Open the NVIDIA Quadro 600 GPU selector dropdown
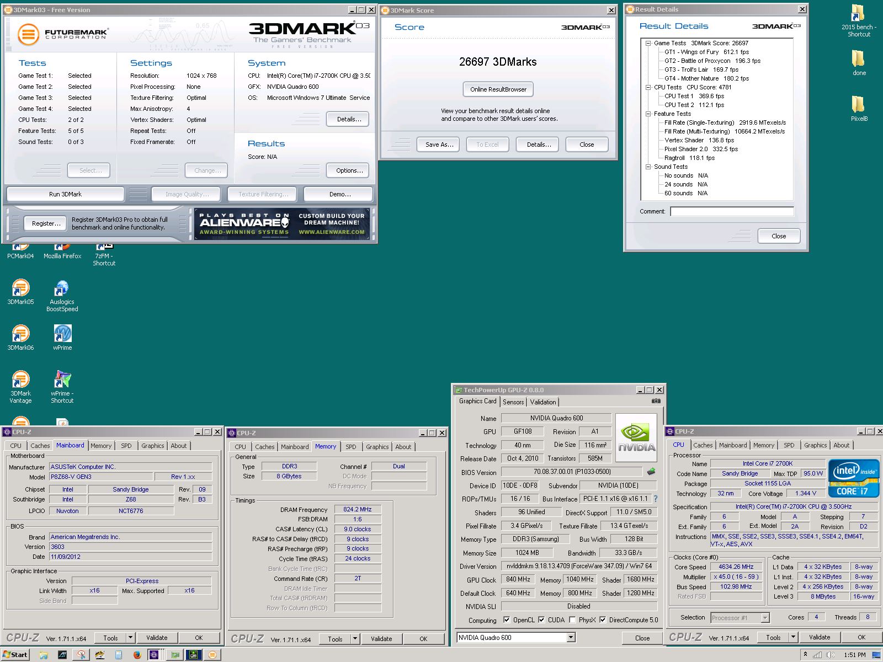883x662 pixels. coord(571,638)
